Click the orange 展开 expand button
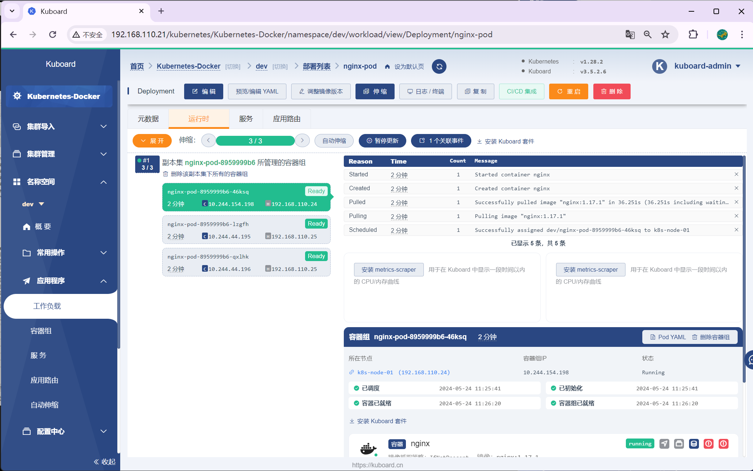 pos(152,141)
